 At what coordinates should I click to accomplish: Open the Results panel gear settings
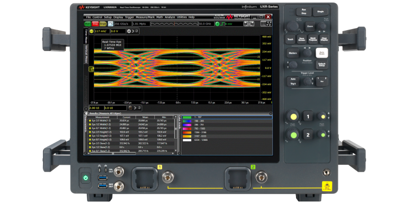click(x=86, y=113)
